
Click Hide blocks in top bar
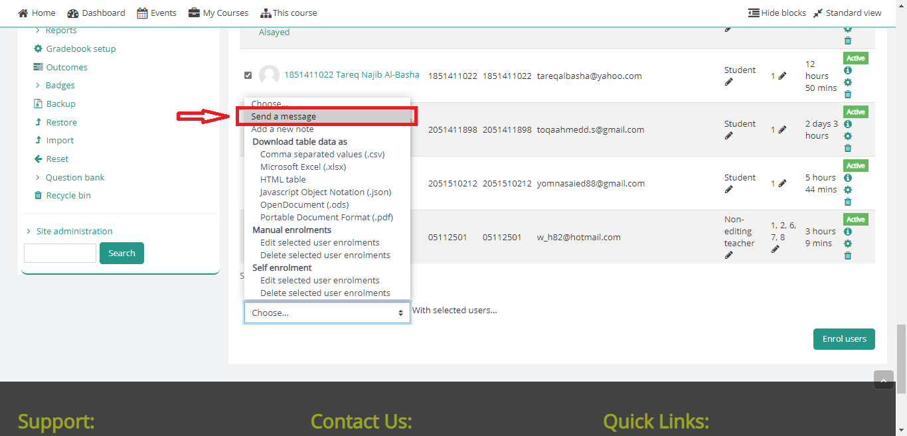coord(777,13)
